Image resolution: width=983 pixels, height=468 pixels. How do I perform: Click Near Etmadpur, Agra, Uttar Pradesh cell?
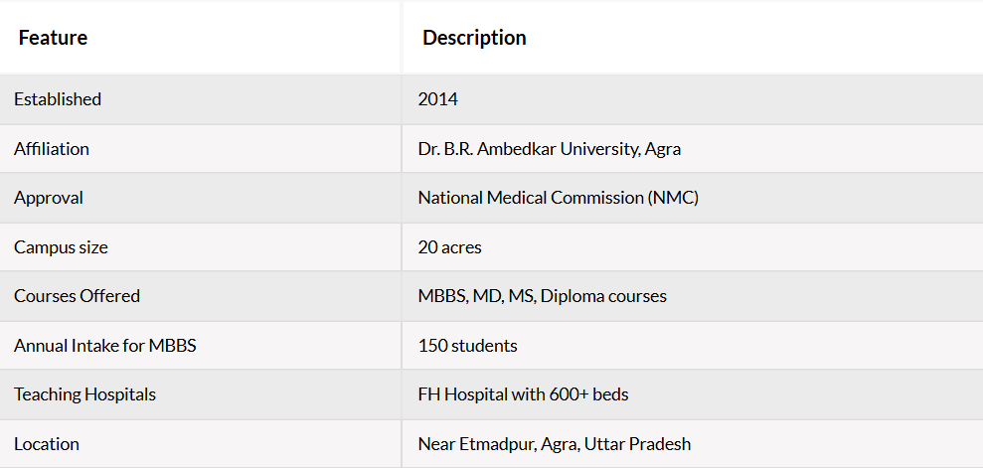coord(555,443)
